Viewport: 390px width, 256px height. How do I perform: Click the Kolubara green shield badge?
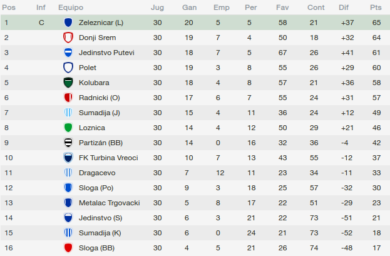coord(68,83)
